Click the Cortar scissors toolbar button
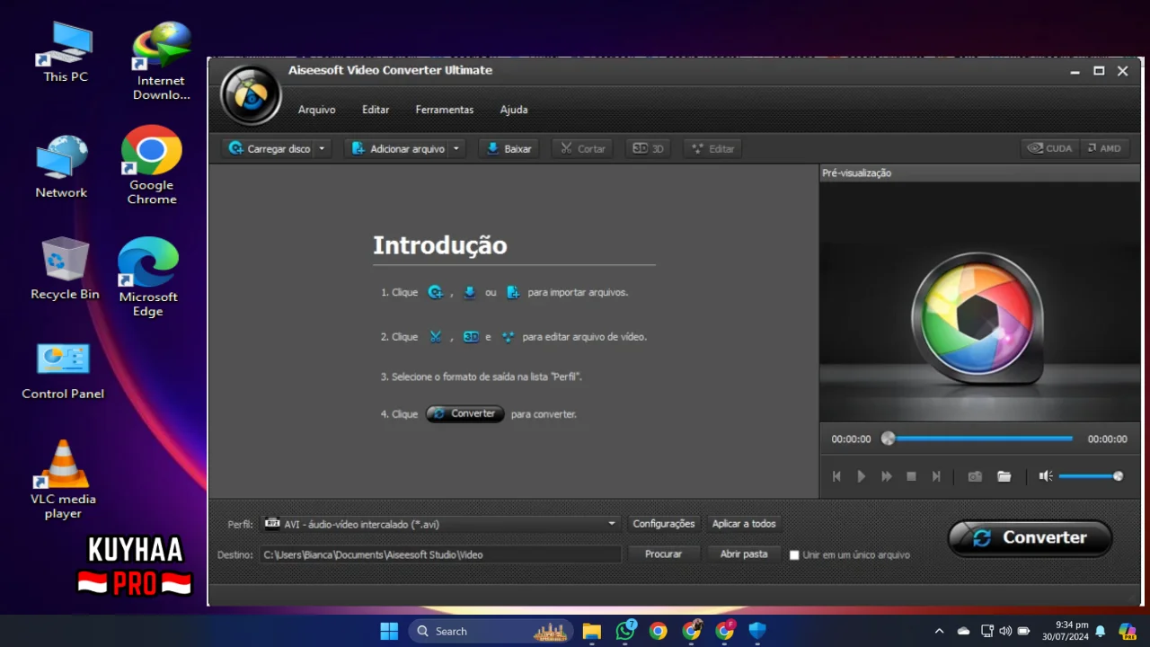Screen dimensions: 1150x647 coord(582,148)
